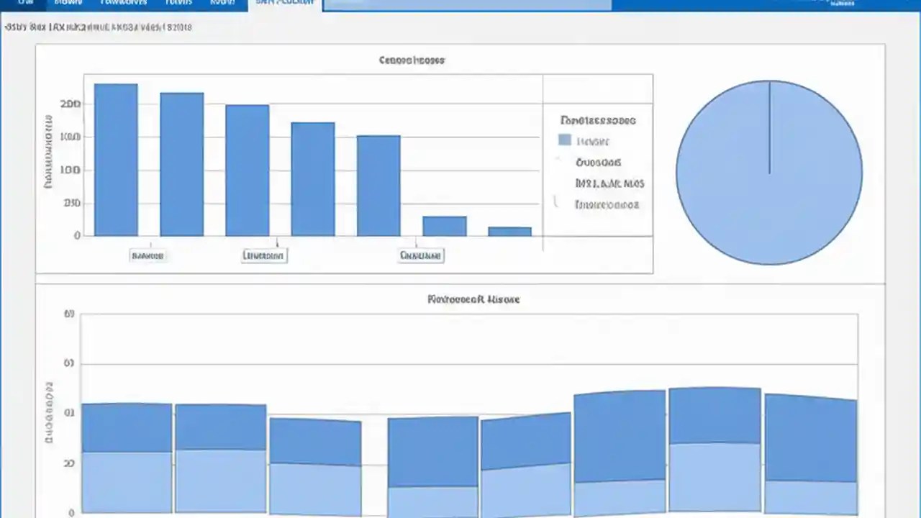Image resolution: width=921 pixels, height=518 pixels.
Task: Switch to the active blue tab below the navbar
Action: [x=284, y=3]
